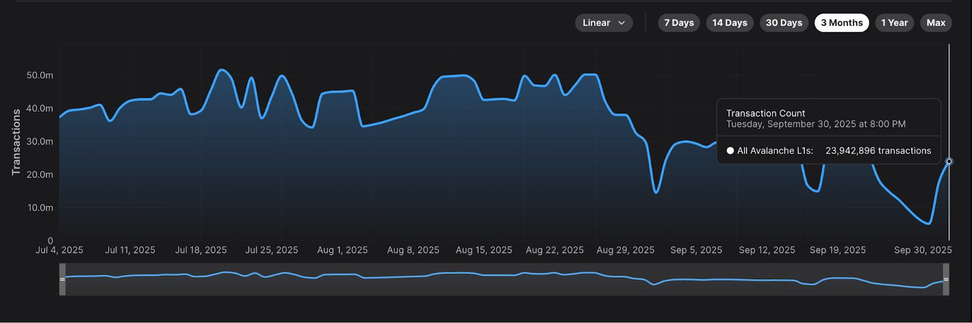Viewport: 972px width, 323px height.
Task: Click left handle of range navigator
Action: tap(63, 279)
